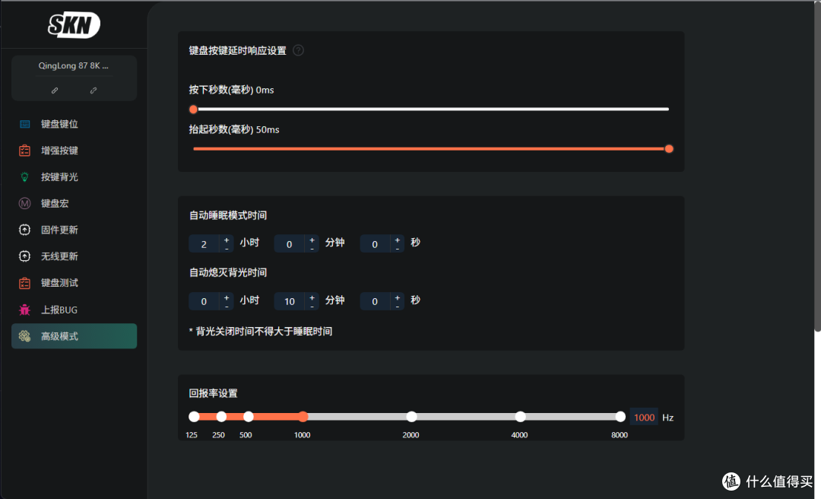The image size is (821, 499).
Task: Click the 回报率设置 heading
Action: [x=213, y=393]
